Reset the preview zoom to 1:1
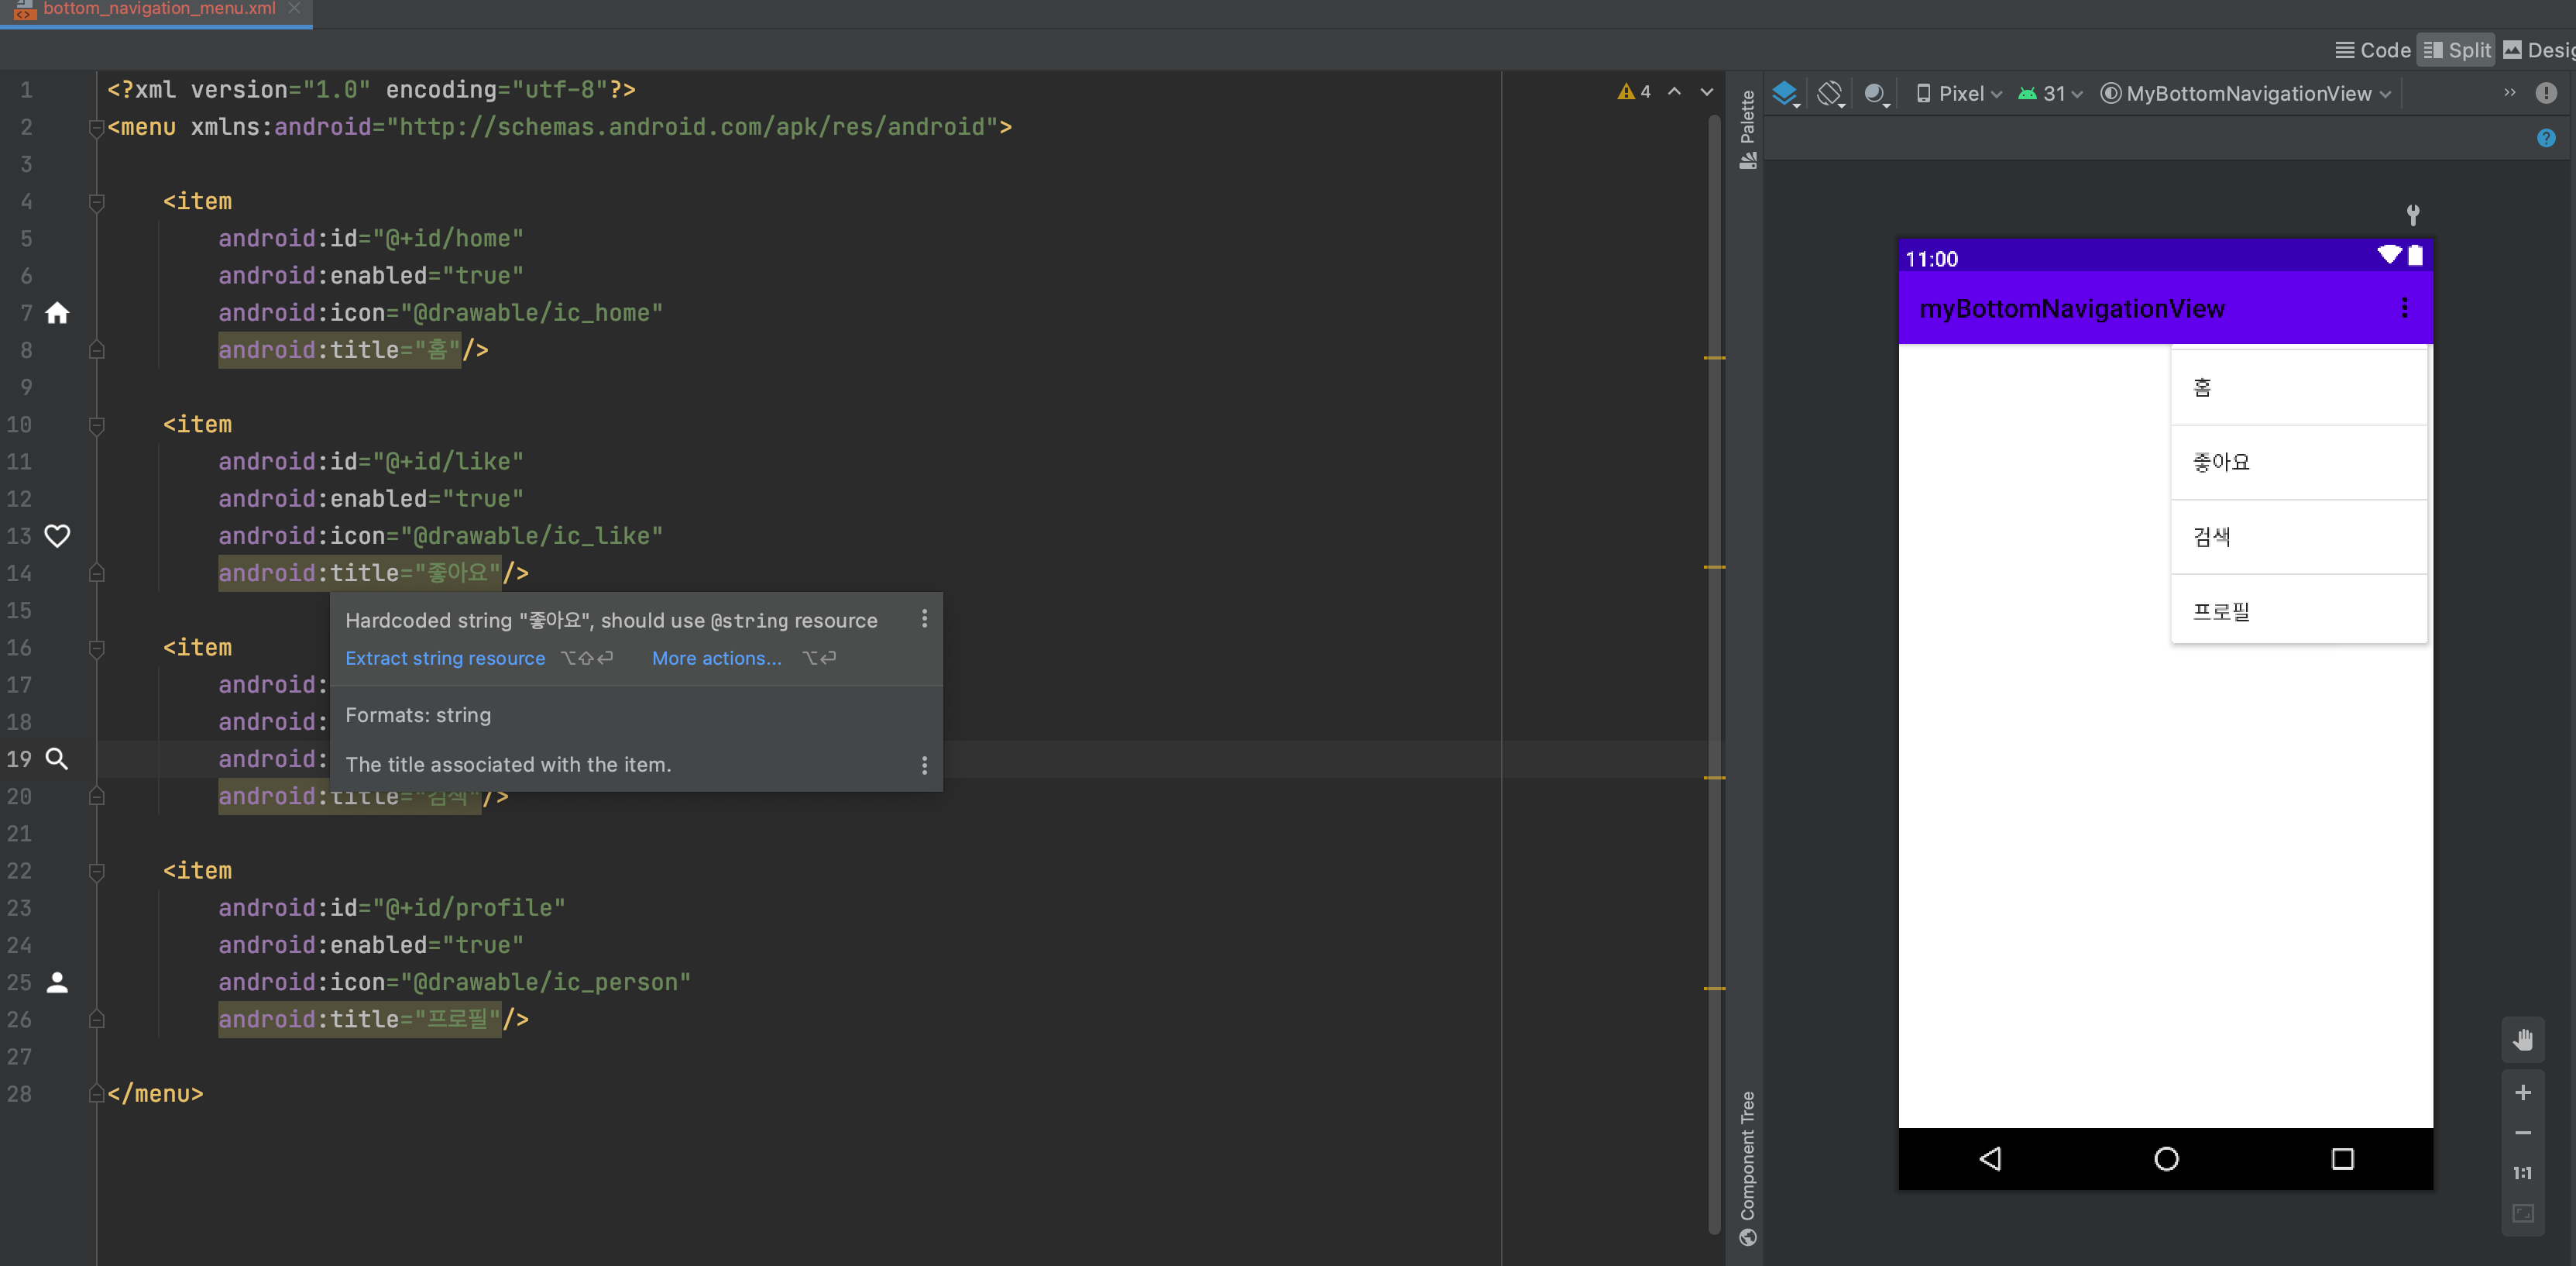2576x1266 pixels. coord(2523,1172)
